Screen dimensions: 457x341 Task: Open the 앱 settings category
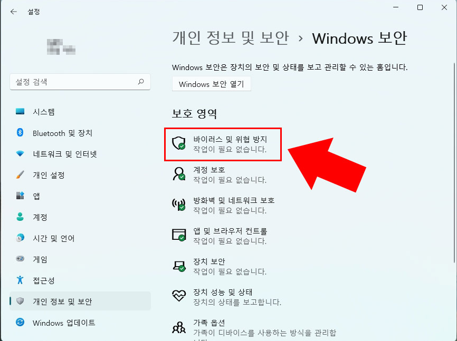pos(80,196)
